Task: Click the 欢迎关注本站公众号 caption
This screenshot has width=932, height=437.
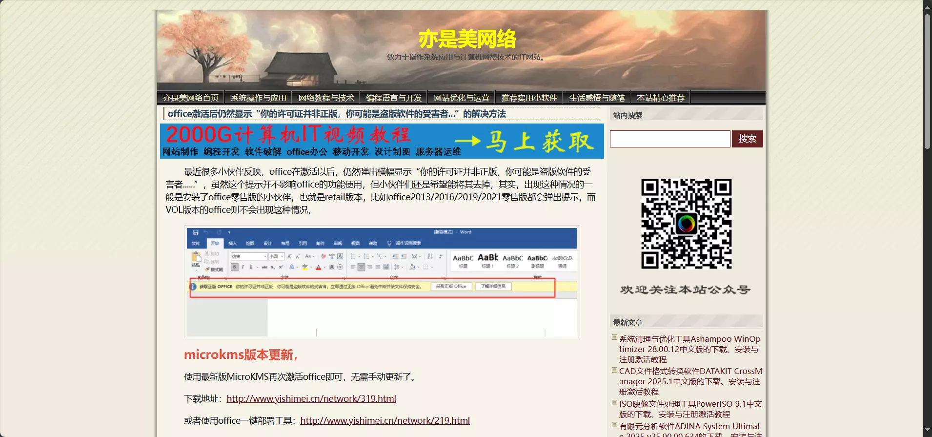Action: click(x=686, y=290)
